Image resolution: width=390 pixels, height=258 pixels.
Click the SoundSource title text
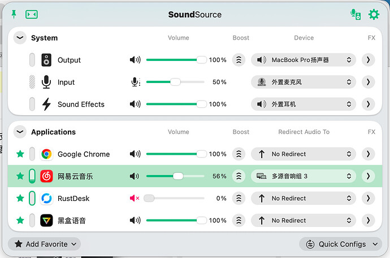point(195,15)
